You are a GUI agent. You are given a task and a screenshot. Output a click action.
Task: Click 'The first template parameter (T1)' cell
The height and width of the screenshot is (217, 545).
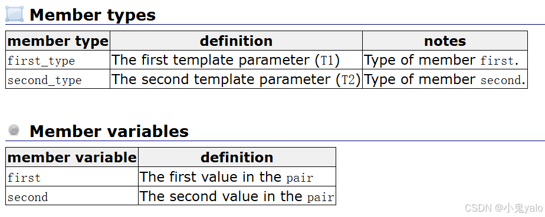click(x=237, y=60)
